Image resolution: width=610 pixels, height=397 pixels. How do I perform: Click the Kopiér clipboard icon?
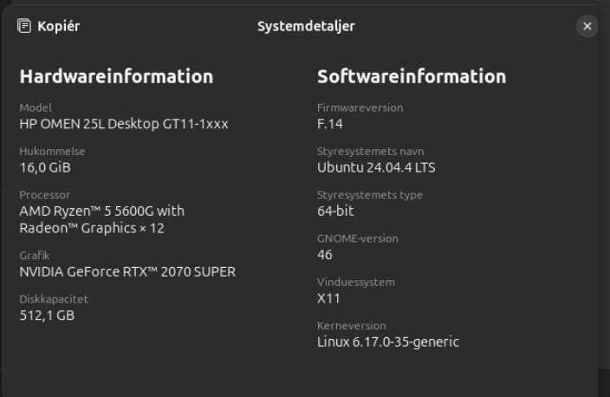(x=24, y=26)
